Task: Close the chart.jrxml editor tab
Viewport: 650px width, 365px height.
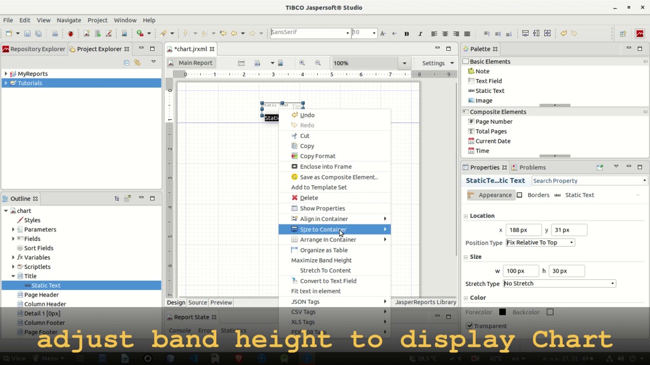Action: 212,49
